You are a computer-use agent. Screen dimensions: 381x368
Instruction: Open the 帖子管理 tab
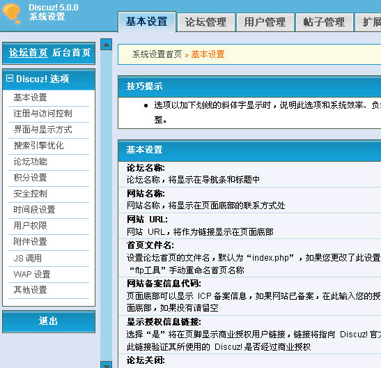324,22
